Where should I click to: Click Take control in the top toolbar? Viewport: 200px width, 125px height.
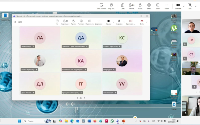[101, 6]
